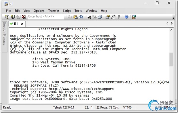Click the Enter host input field
178x113 pixels.
coord(46,16)
